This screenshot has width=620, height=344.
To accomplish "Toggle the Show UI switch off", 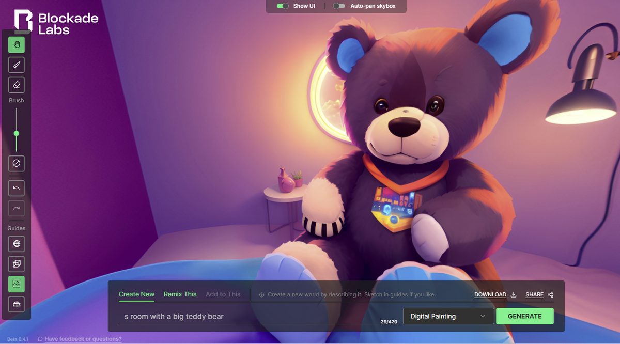I will coord(283,6).
